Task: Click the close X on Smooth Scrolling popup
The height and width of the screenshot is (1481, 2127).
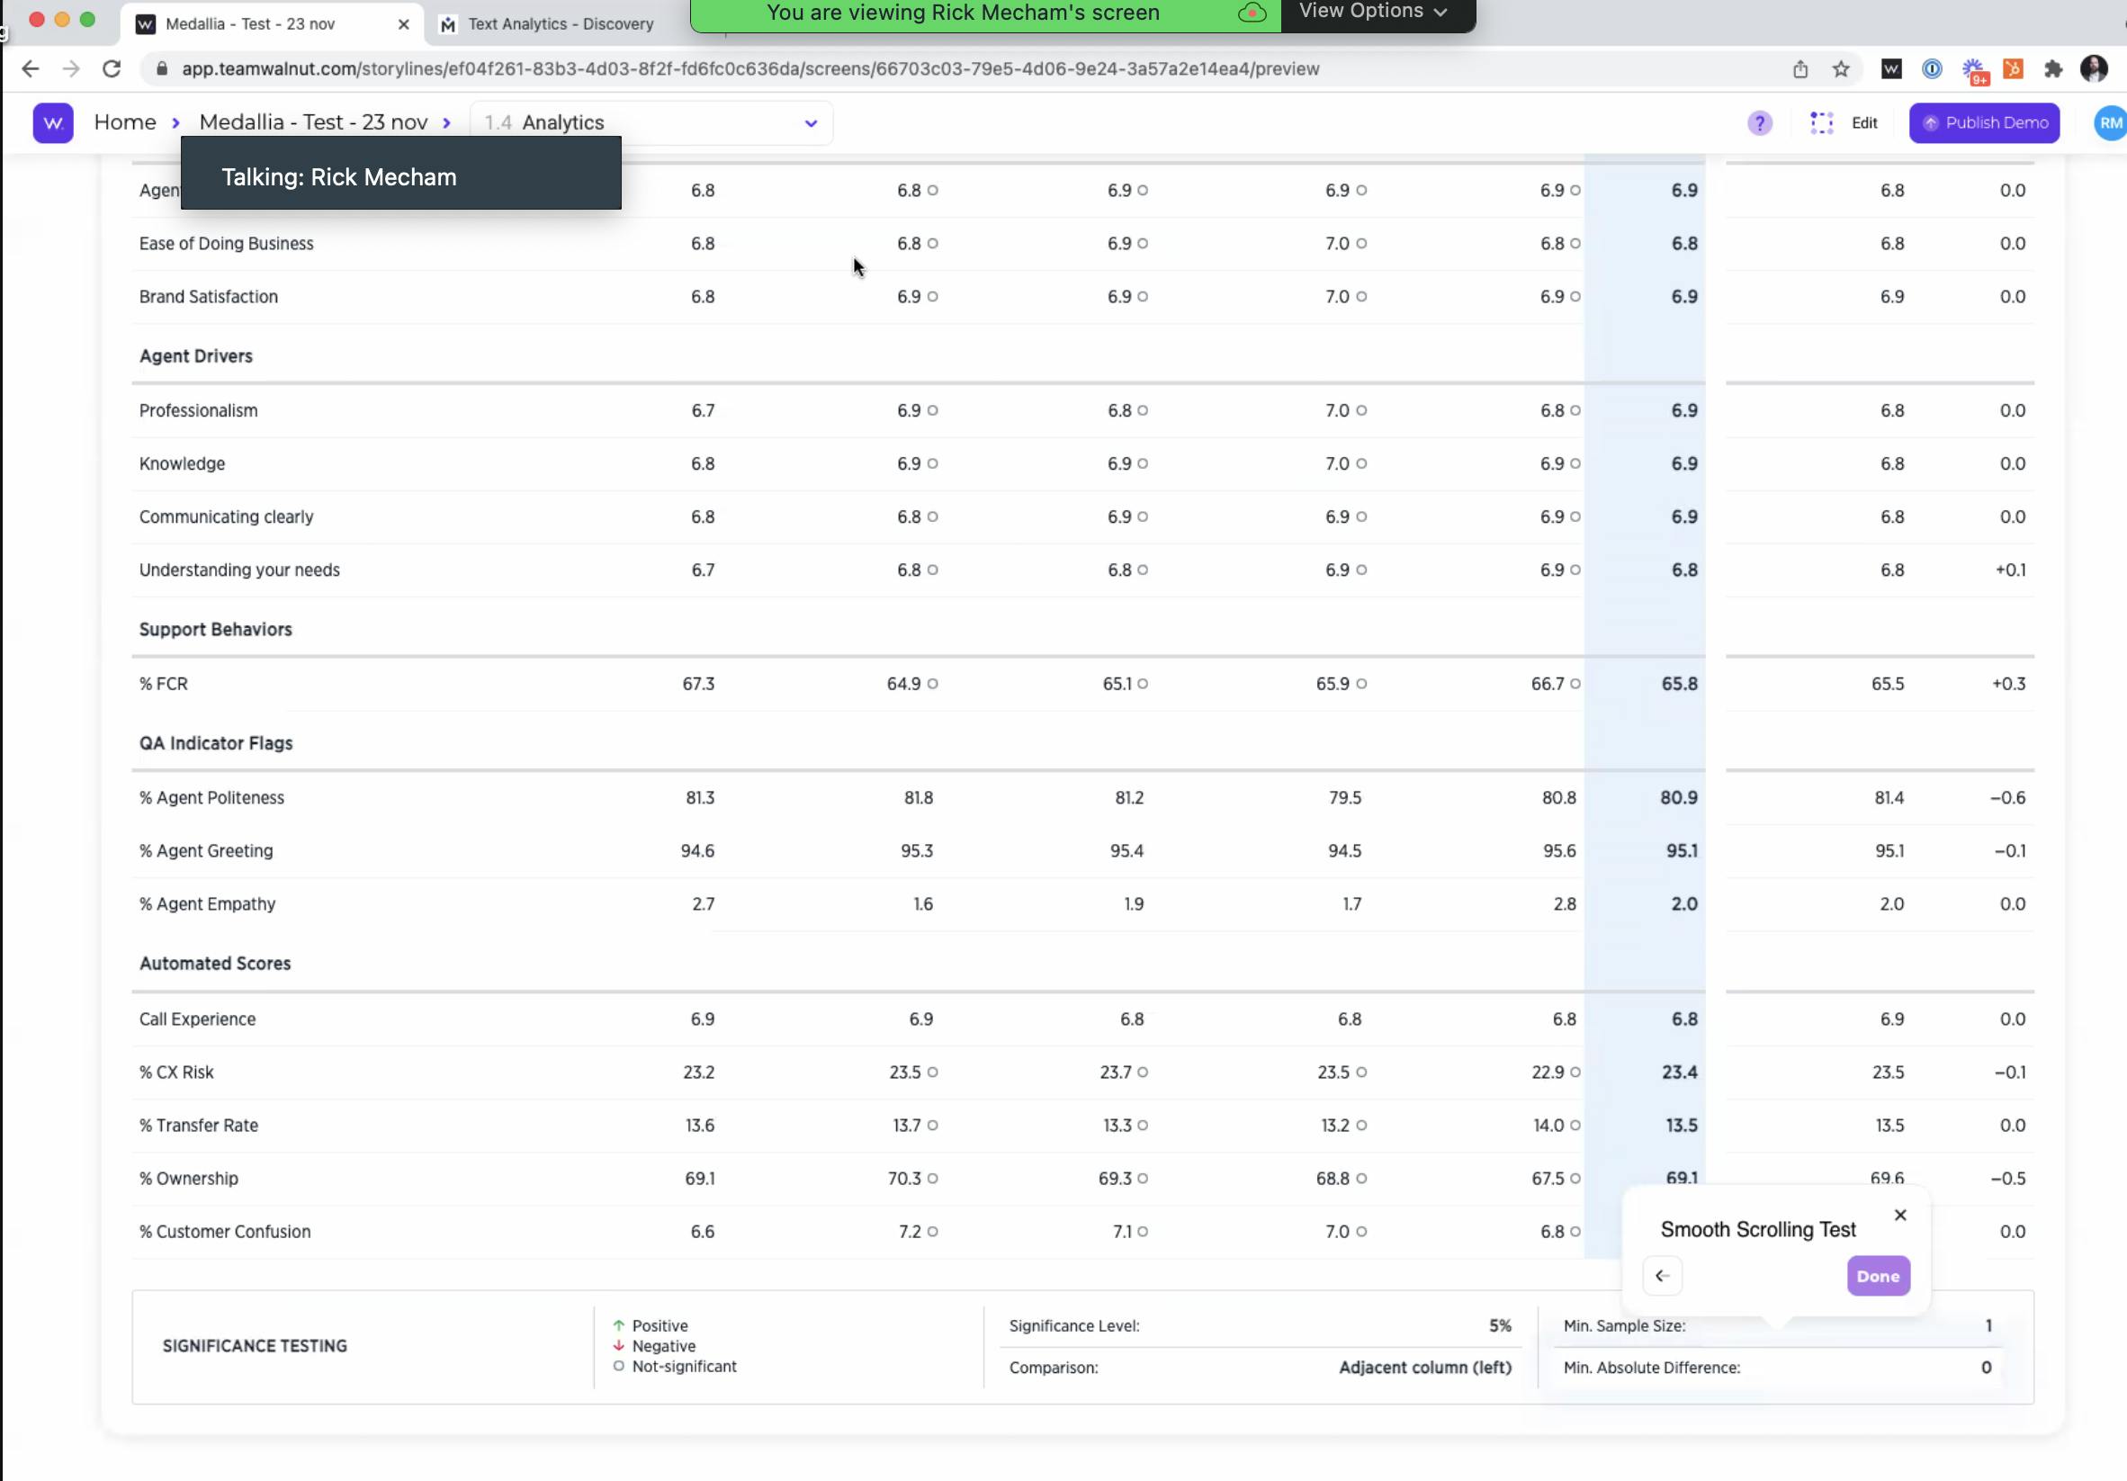Action: (x=1899, y=1215)
